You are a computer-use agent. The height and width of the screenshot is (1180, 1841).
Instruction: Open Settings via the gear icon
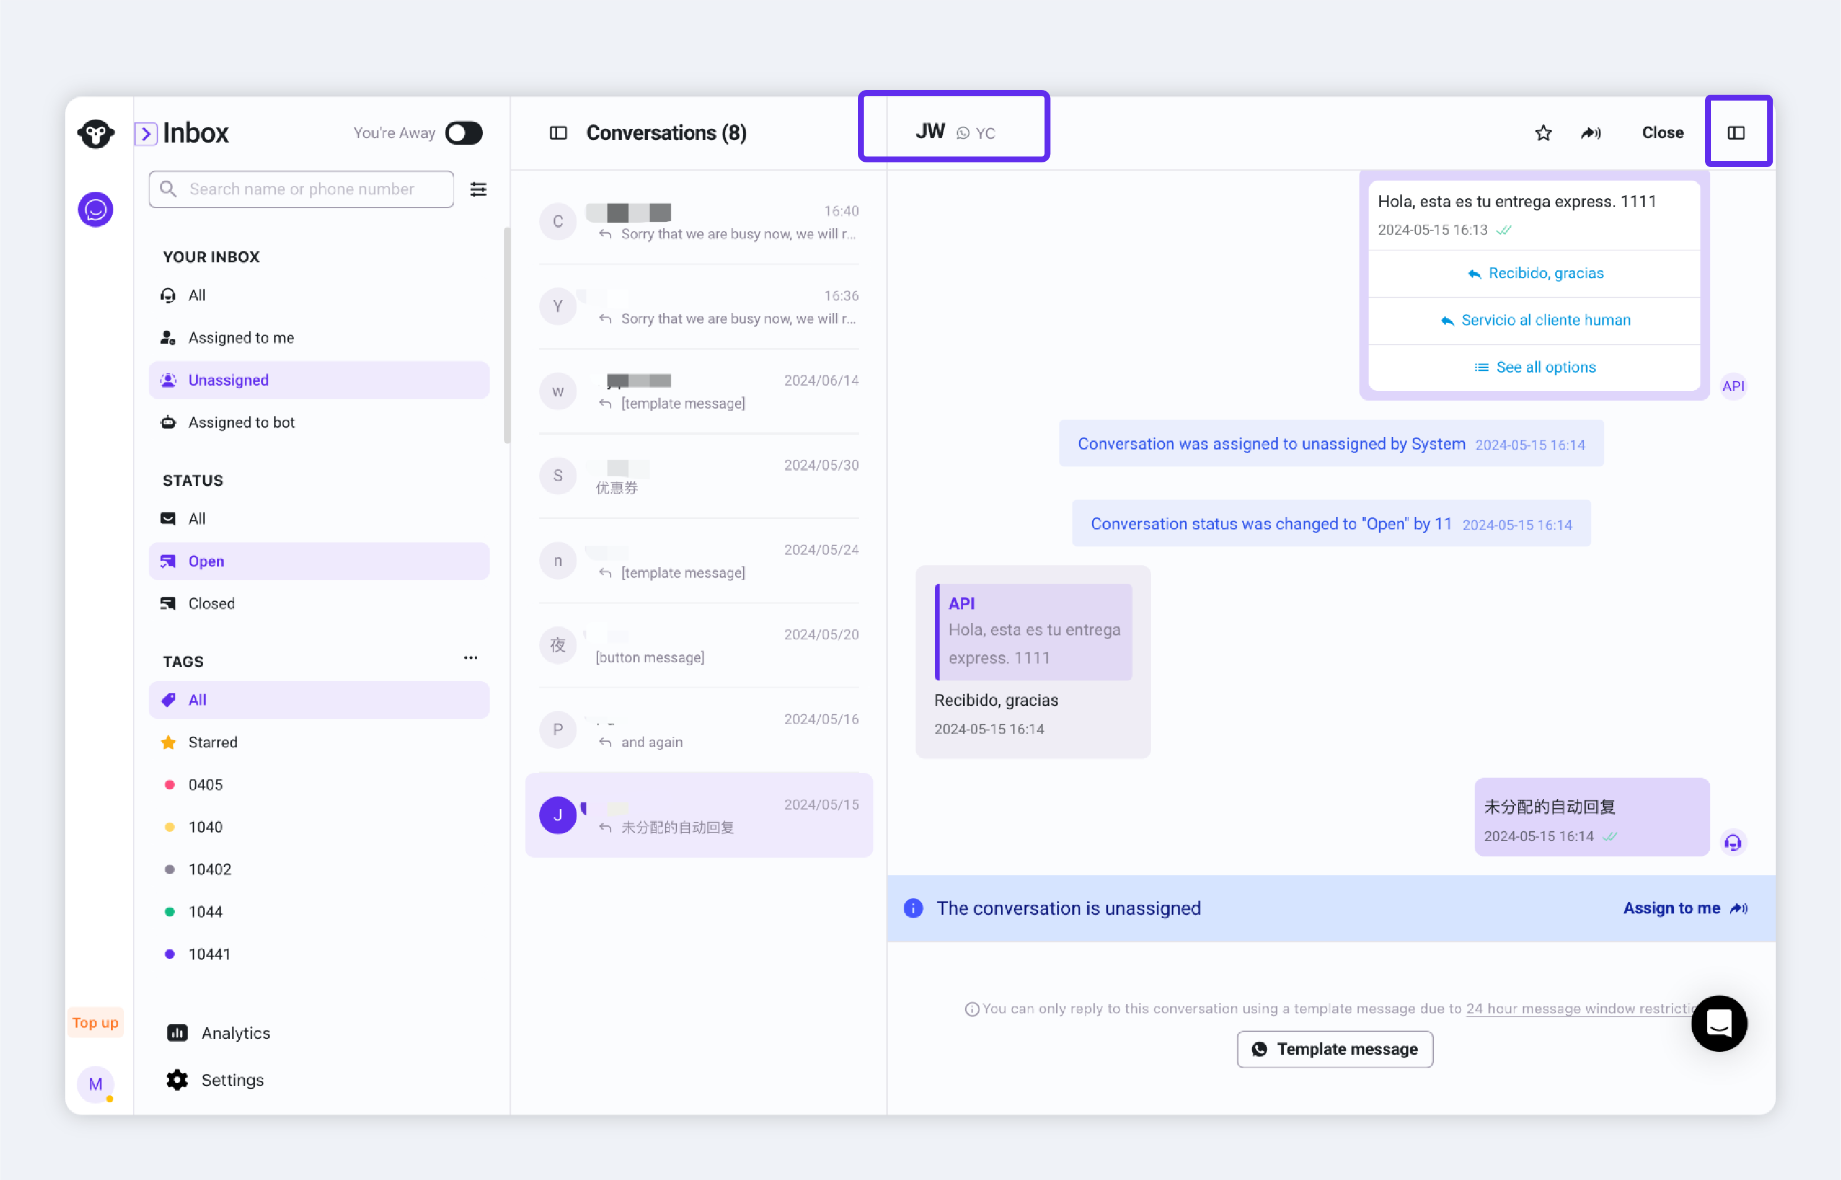177,1079
